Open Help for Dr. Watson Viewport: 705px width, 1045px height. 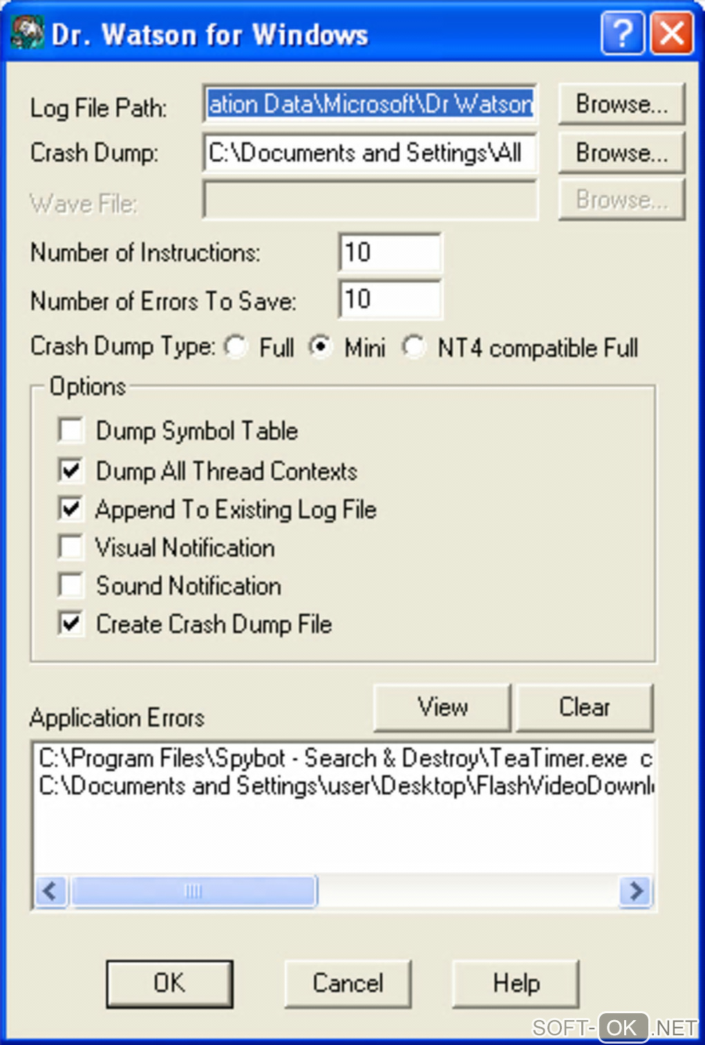coord(516,983)
